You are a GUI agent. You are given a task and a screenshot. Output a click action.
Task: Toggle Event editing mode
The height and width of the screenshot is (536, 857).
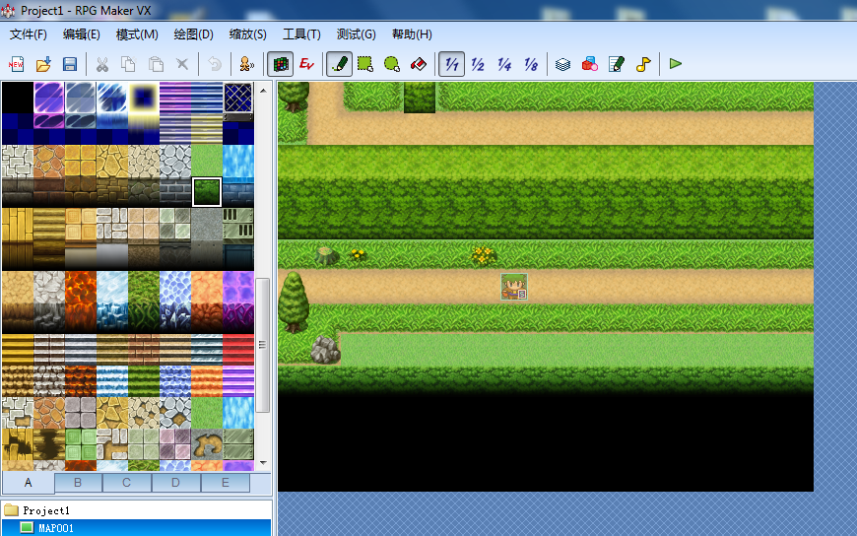[x=306, y=64]
